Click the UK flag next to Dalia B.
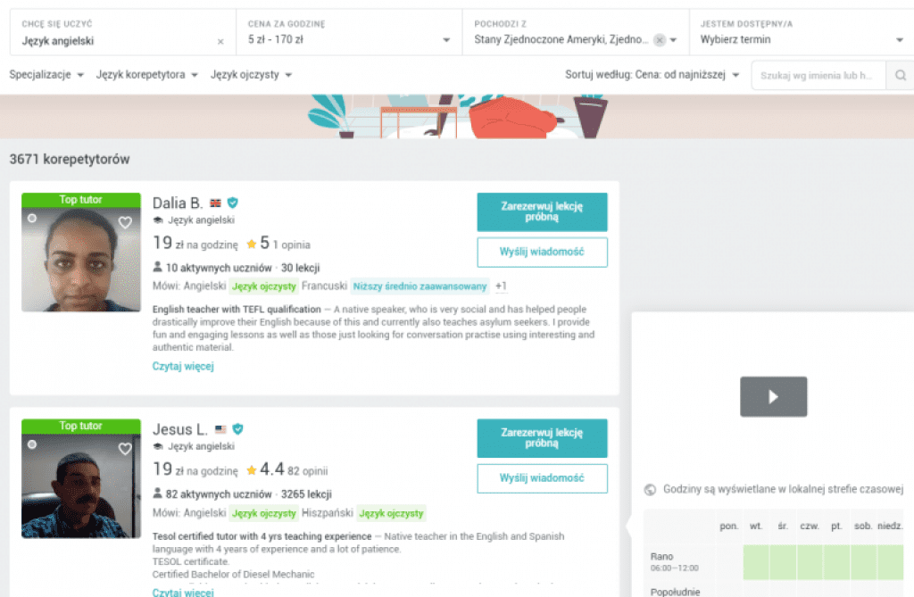The image size is (914, 597). click(x=216, y=203)
